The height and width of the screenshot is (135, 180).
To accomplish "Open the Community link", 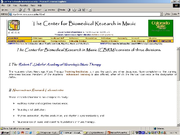I will pyautogui.click(x=122, y=38).
